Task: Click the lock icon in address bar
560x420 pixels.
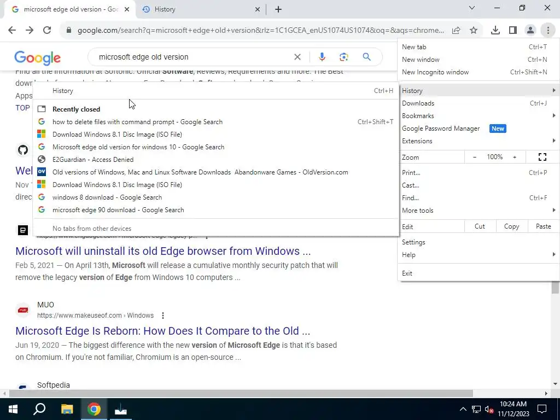Action: (x=69, y=31)
